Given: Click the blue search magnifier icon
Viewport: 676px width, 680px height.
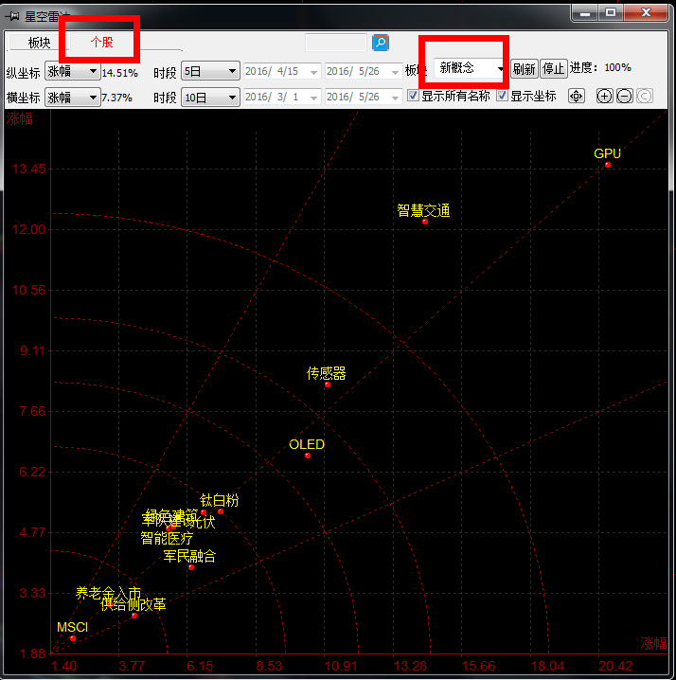Looking at the screenshot, I should 380,43.
